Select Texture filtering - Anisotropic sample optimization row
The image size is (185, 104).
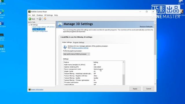pyautogui.click(x=93, y=74)
